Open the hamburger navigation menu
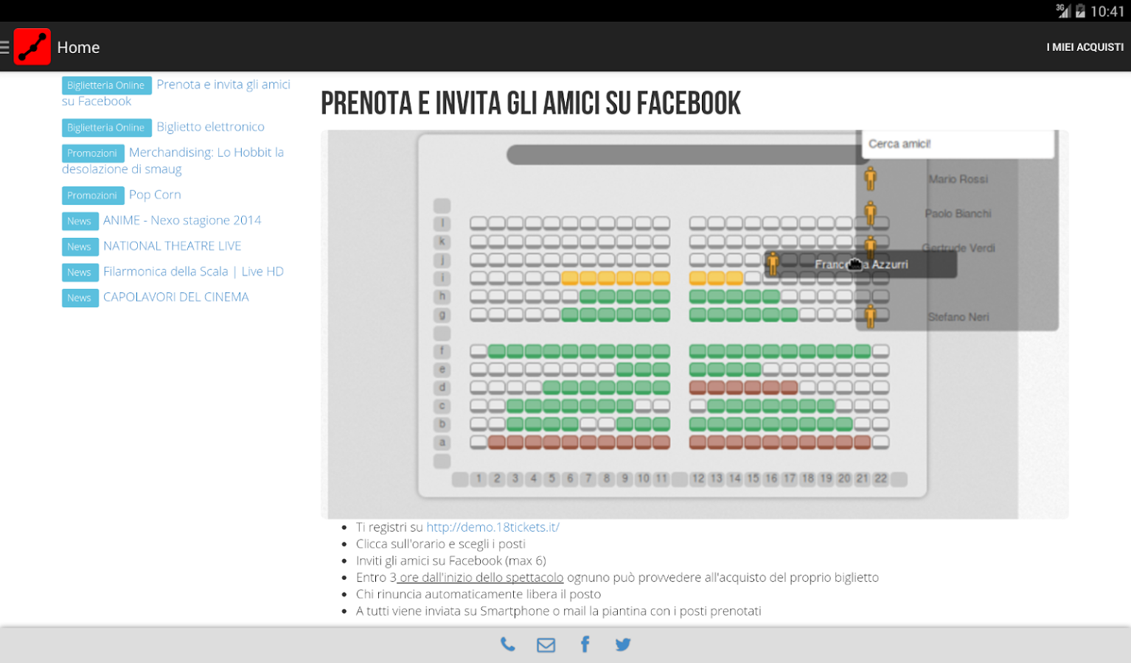 click(x=4, y=47)
